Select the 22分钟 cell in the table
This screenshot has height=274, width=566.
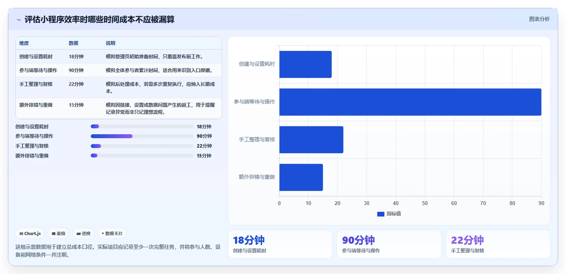[76, 84]
